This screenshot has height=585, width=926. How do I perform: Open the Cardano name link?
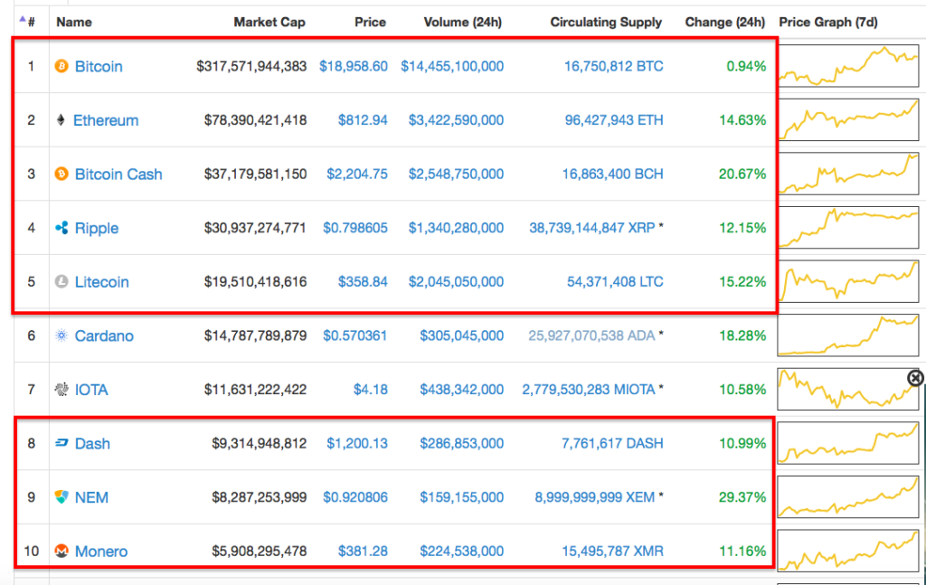click(104, 335)
